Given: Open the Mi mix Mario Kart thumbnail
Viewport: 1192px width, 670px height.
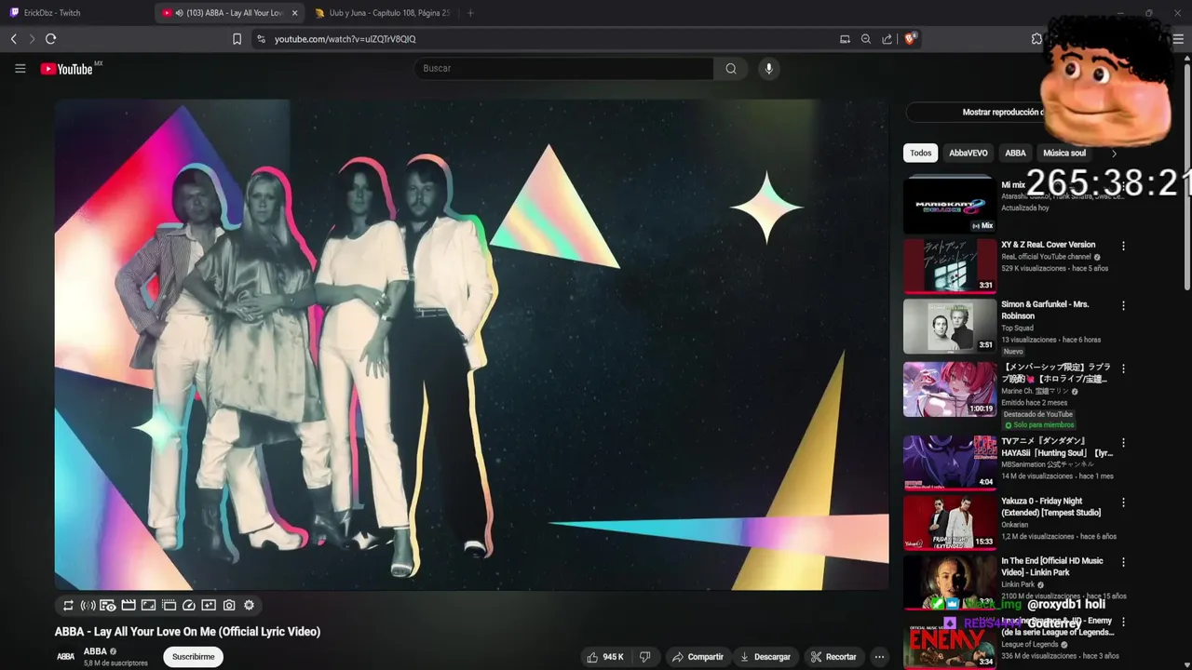Looking at the screenshot, I should click(950, 206).
